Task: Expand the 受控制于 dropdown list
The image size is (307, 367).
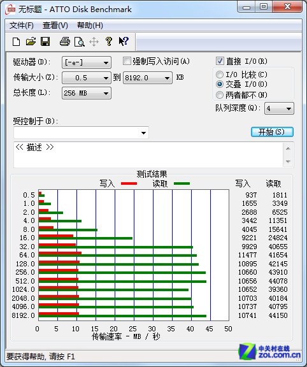Action: 143,133
